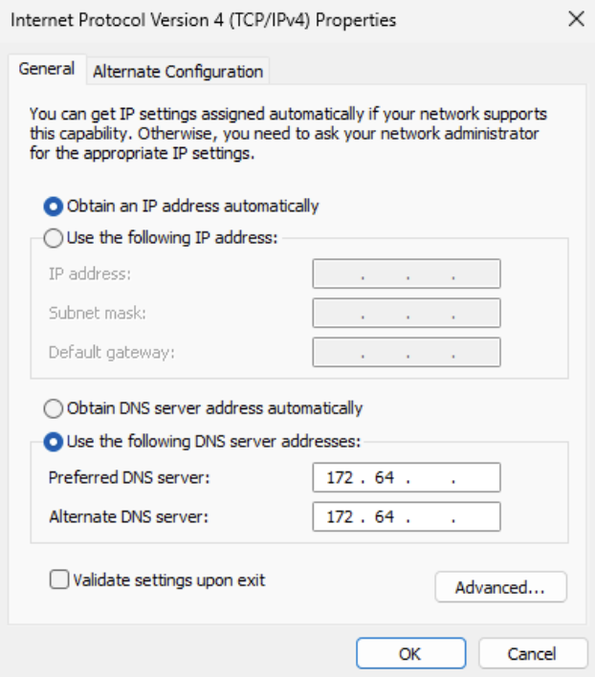Focus the last empty octet of Alternate DNS

[475, 517]
